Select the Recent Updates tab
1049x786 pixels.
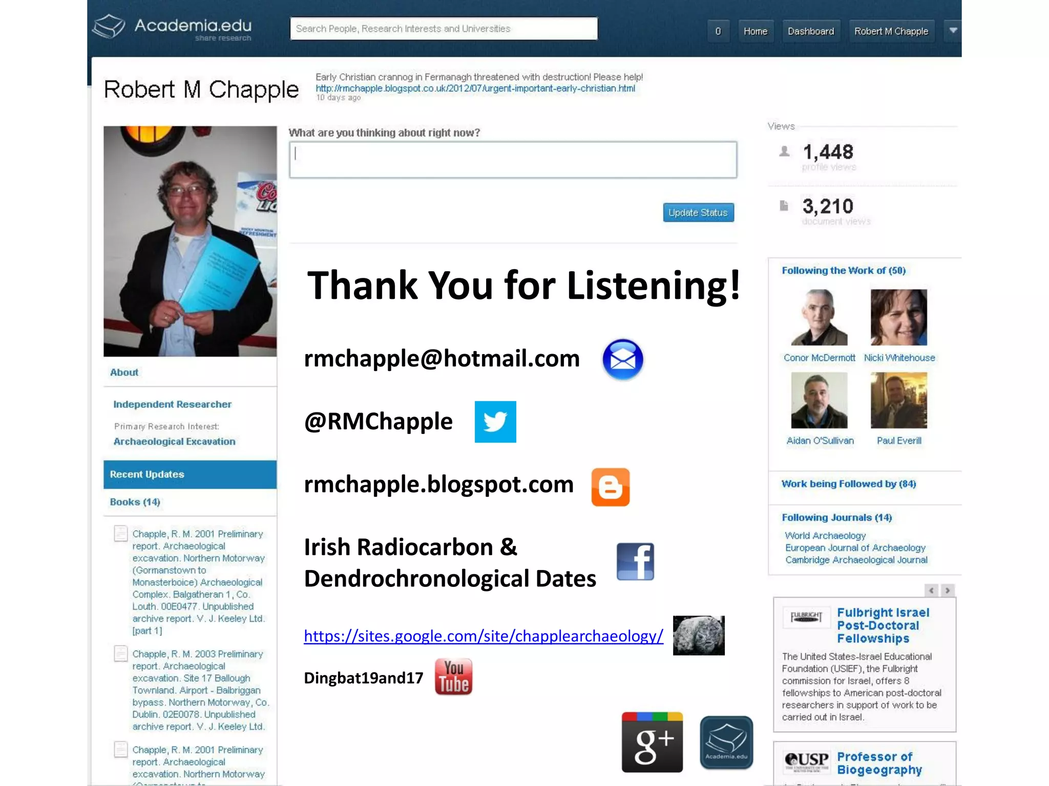(190, 474)
